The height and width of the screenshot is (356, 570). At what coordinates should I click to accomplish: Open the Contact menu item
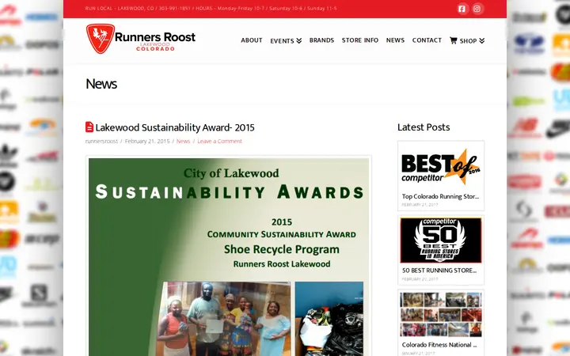(x=427, y=40)
